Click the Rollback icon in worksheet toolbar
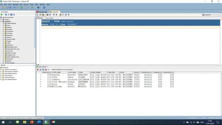Image resolution: width=222 pixels, height=125 pixels. point(57,15)
